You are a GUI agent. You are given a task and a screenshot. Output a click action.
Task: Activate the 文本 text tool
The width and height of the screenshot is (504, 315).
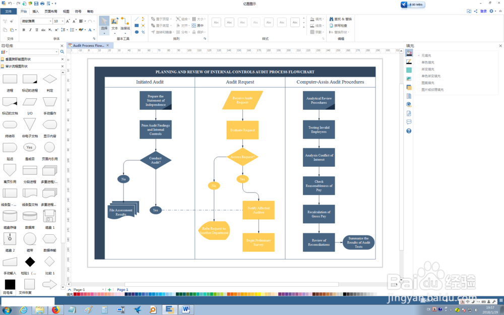point(114,25)
